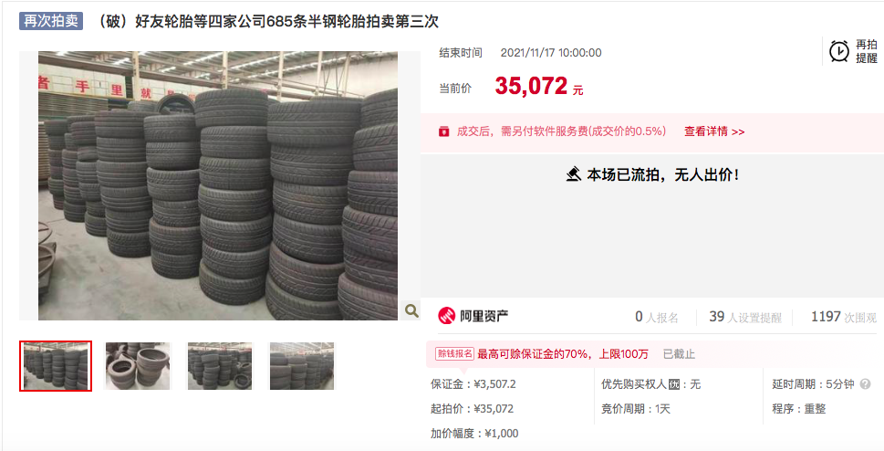The image size is (884, 451).
Task: Select the first tire stack thumbnail
Action: [56, 366]
